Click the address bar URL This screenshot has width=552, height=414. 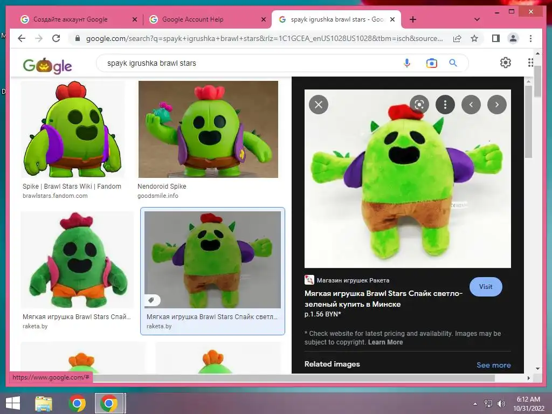click(264, 38)
